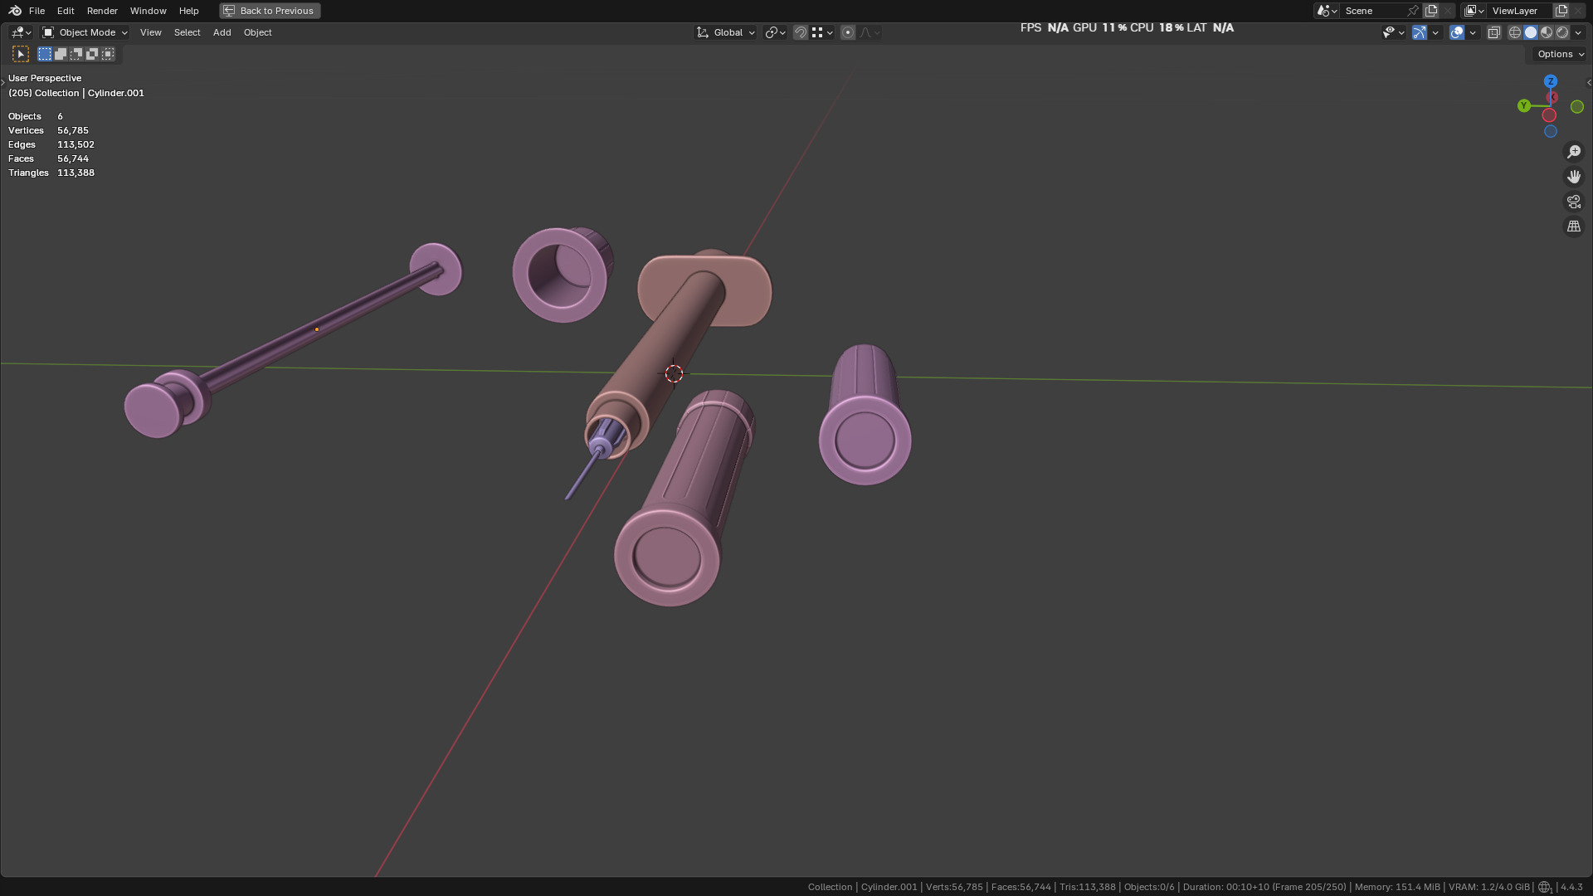Toggle the snapping magnet icon
Screen dimensions: 1593x896
pyautogui.click(x=801, y=32)
